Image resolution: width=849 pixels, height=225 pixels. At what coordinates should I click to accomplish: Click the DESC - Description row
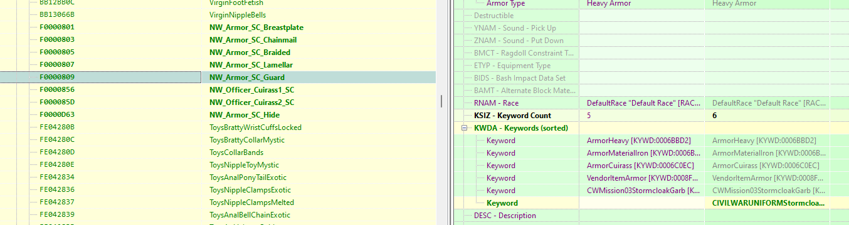coord(505,215)
